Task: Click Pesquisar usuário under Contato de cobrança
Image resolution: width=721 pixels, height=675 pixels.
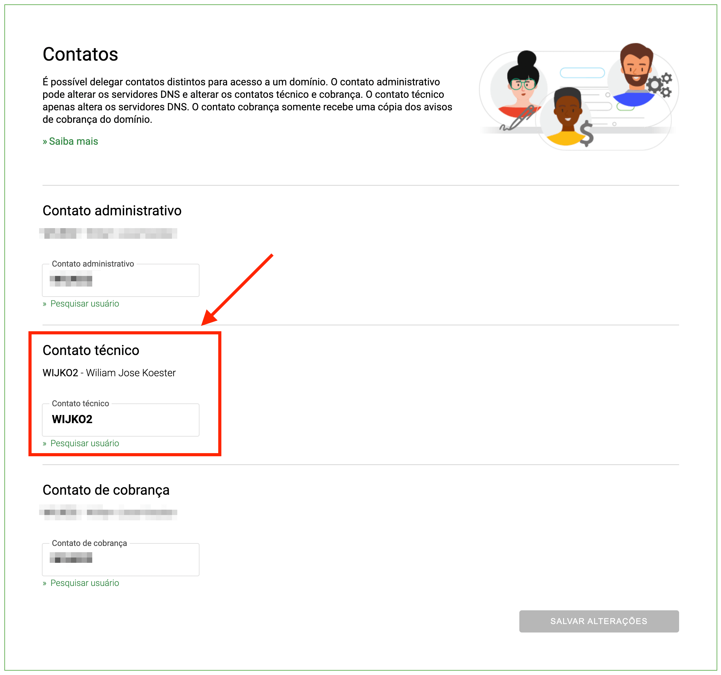Action: click(x=84, y=583)
